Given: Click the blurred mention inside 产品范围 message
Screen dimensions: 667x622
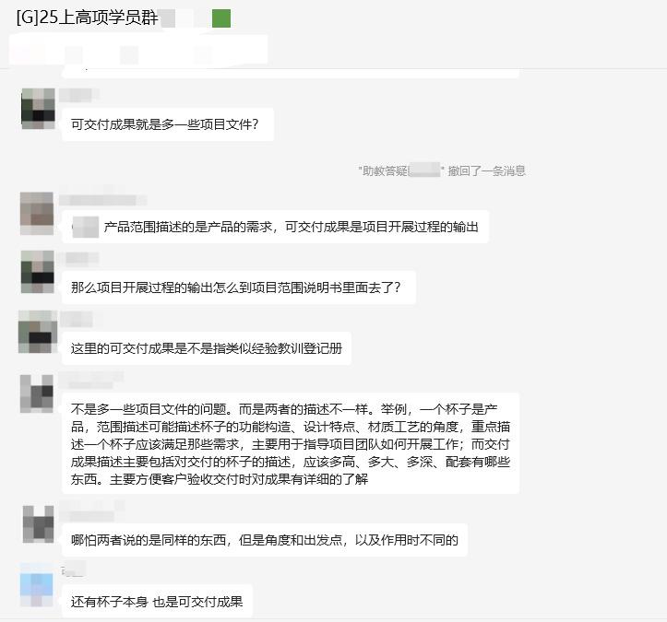Looking at the screenshot, I should pos(86,227).
